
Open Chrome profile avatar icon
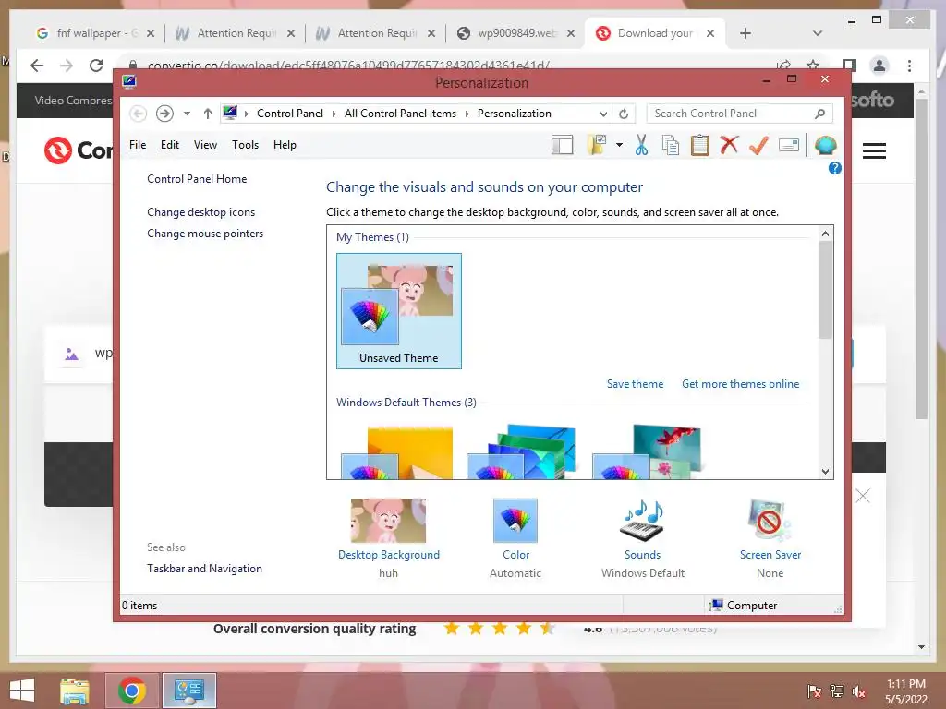(879, 66)
